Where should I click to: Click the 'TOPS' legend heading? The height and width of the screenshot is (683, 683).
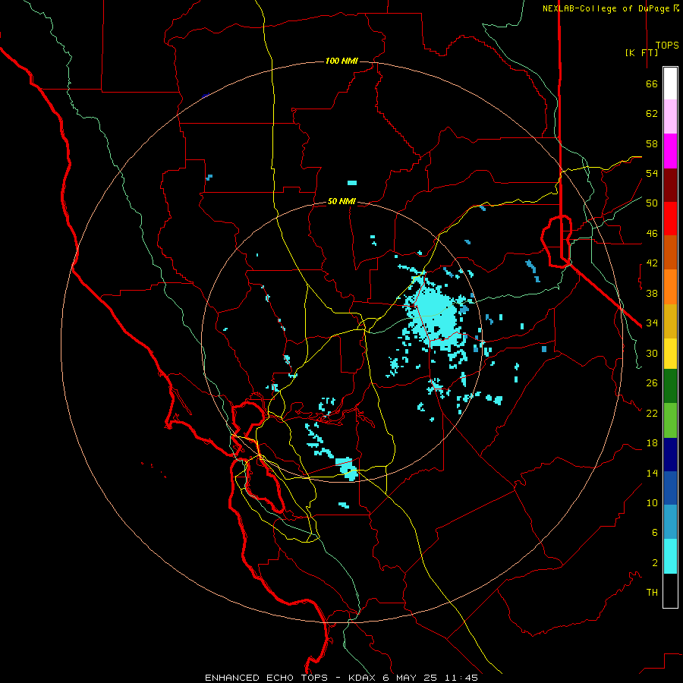click(x=667, y=45)
